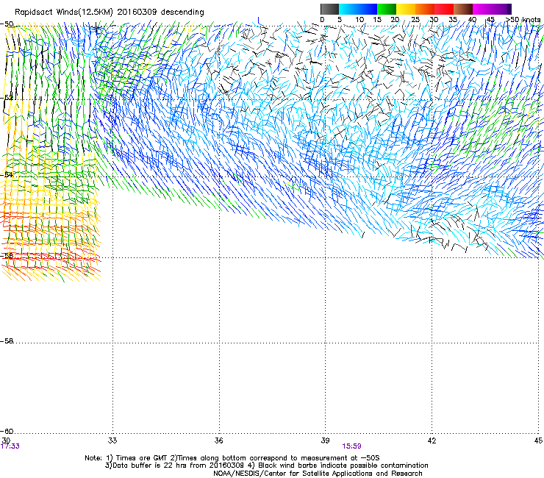Click the note line starting 'Note: 1) Times are GMT'
The image size is (544, 478).
[x=232, y=458]
